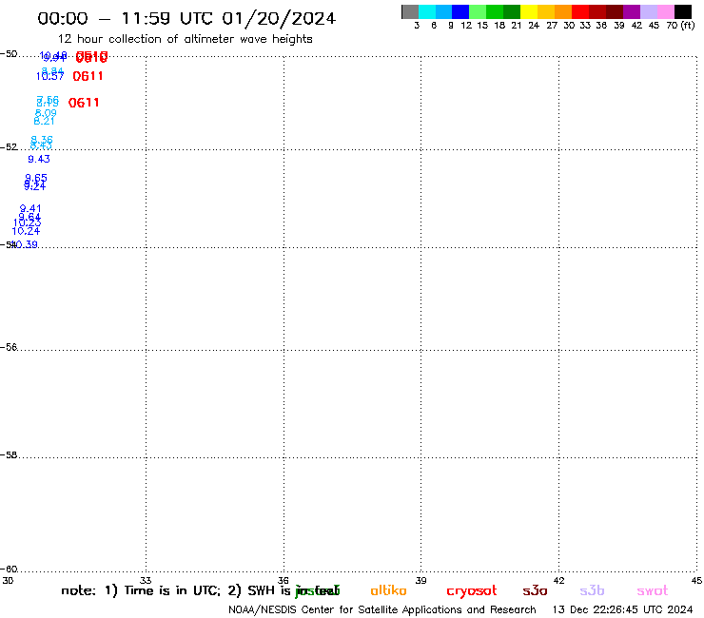Click the bright red swatch near 33

(579, 11)
